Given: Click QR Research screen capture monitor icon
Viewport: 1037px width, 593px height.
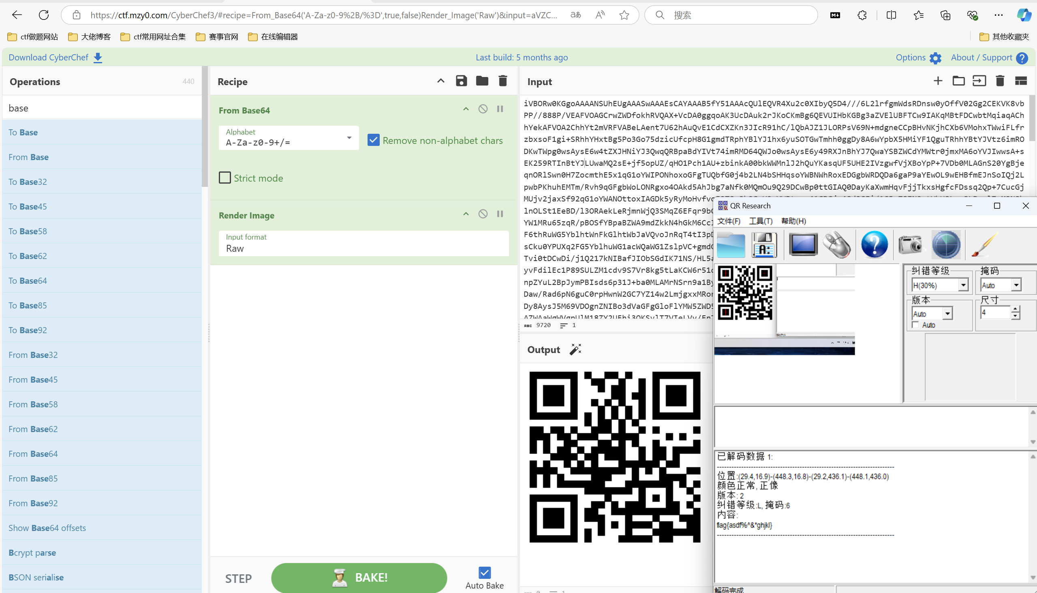Looking at the screenshot, I should [803, 244].
